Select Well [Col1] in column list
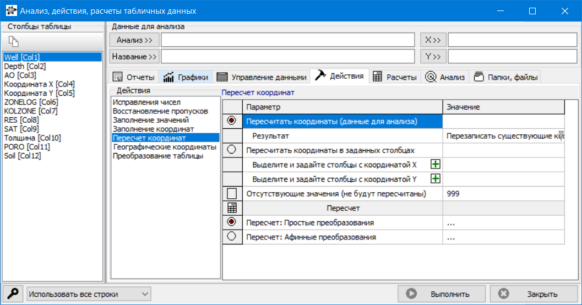This screenshot has width=582, height=305. point(52,57)
